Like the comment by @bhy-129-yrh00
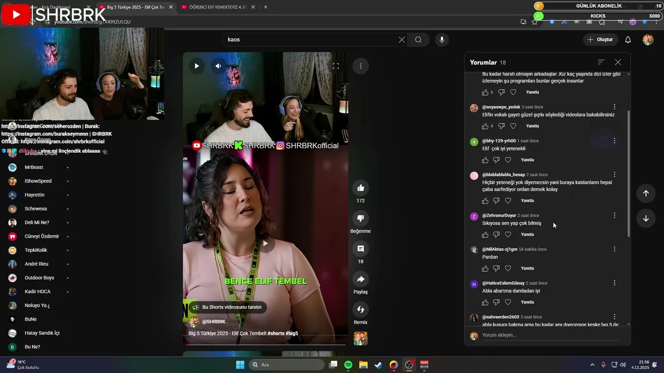 pos(485,160)
